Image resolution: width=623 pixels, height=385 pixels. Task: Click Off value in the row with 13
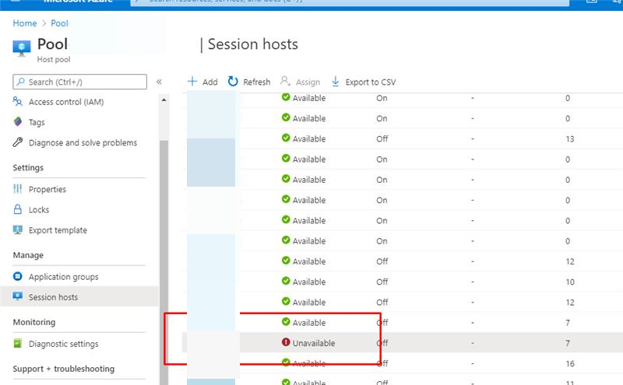pos(382,139)
